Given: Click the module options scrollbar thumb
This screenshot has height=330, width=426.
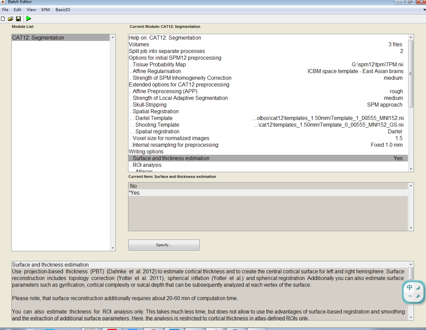Looking at the screenshot, I should pos(411,74).
